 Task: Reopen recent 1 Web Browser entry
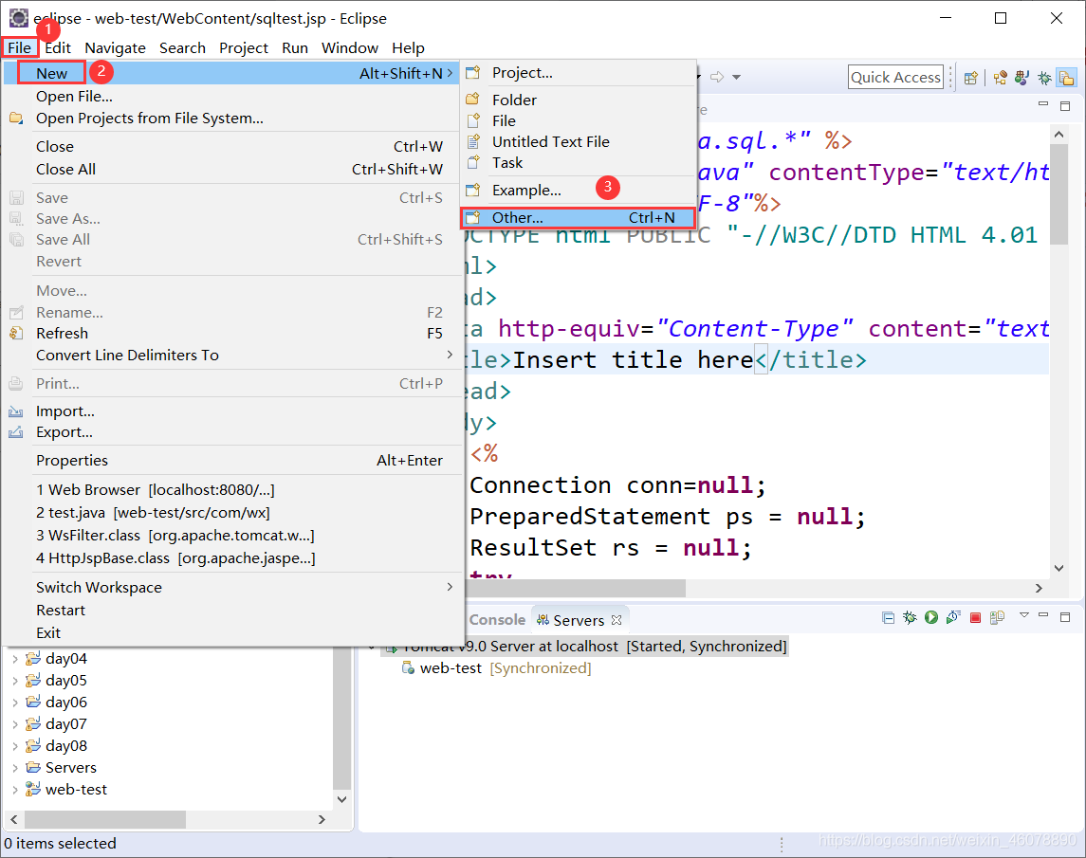[232, 489]
